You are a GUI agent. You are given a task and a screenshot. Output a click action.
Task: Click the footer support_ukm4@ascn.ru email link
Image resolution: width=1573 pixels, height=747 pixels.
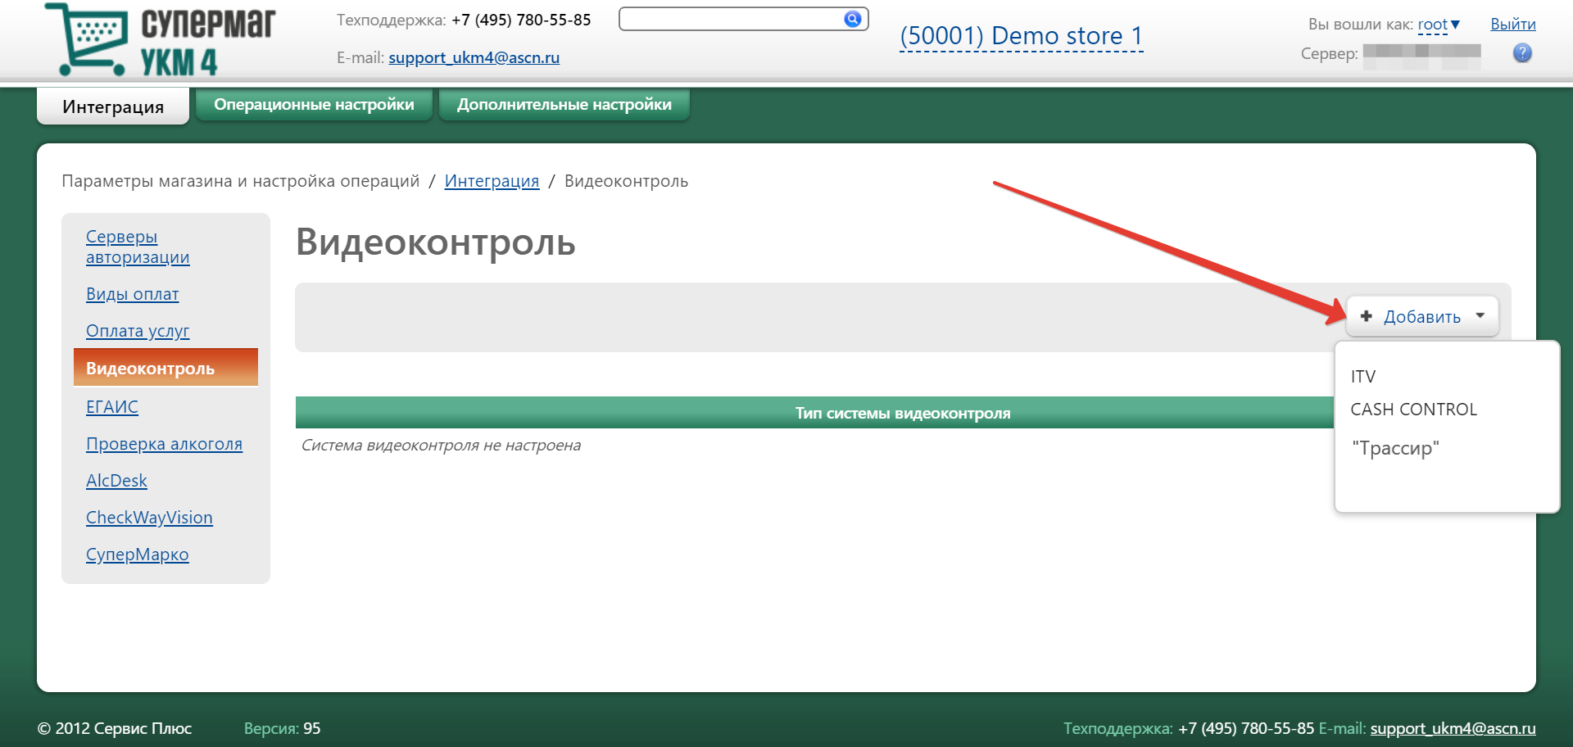click(1453, 728)
